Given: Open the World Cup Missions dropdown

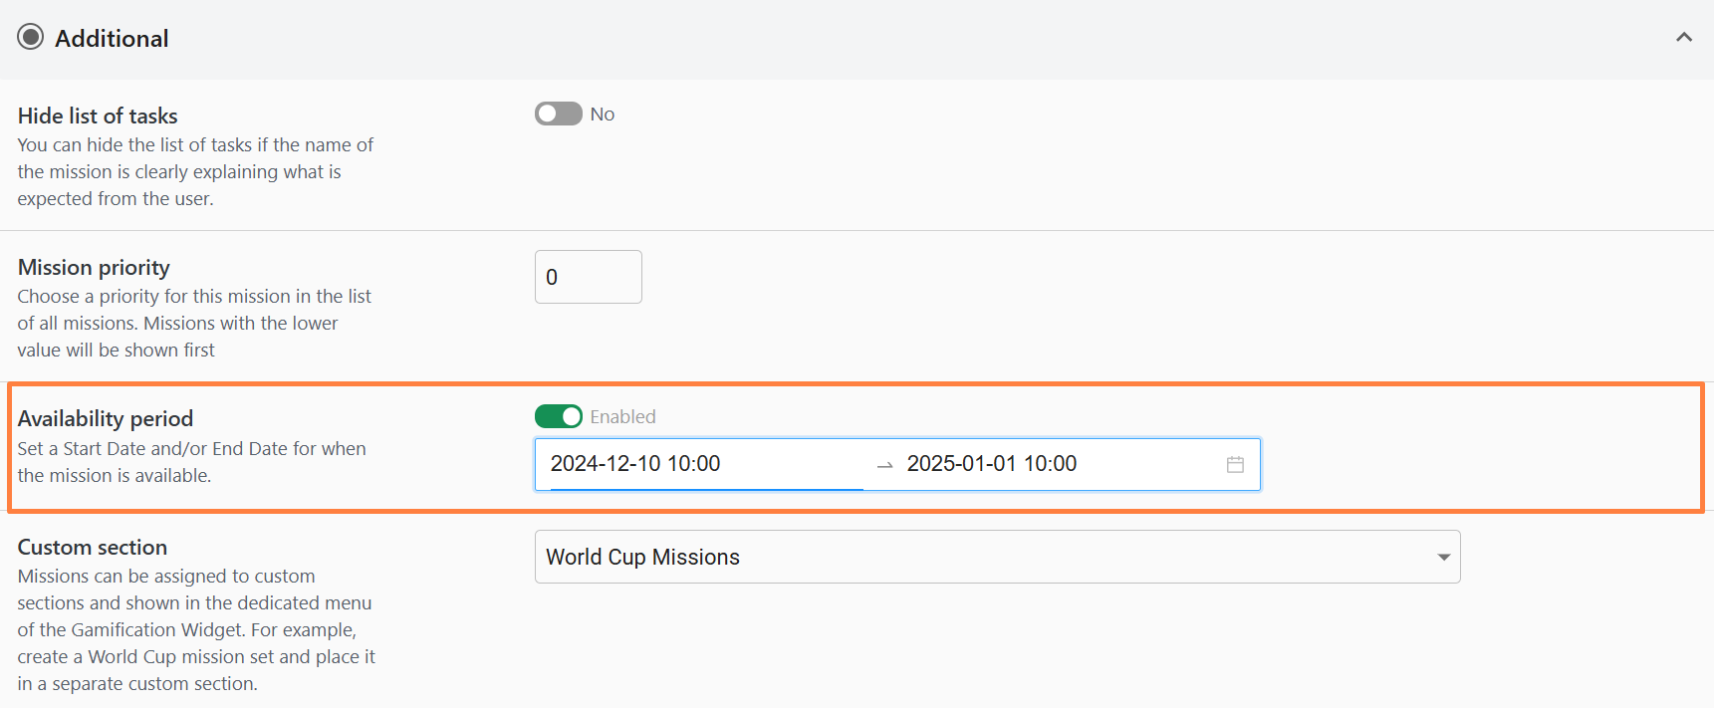Looking at the screenshot, I should [986, 557].
